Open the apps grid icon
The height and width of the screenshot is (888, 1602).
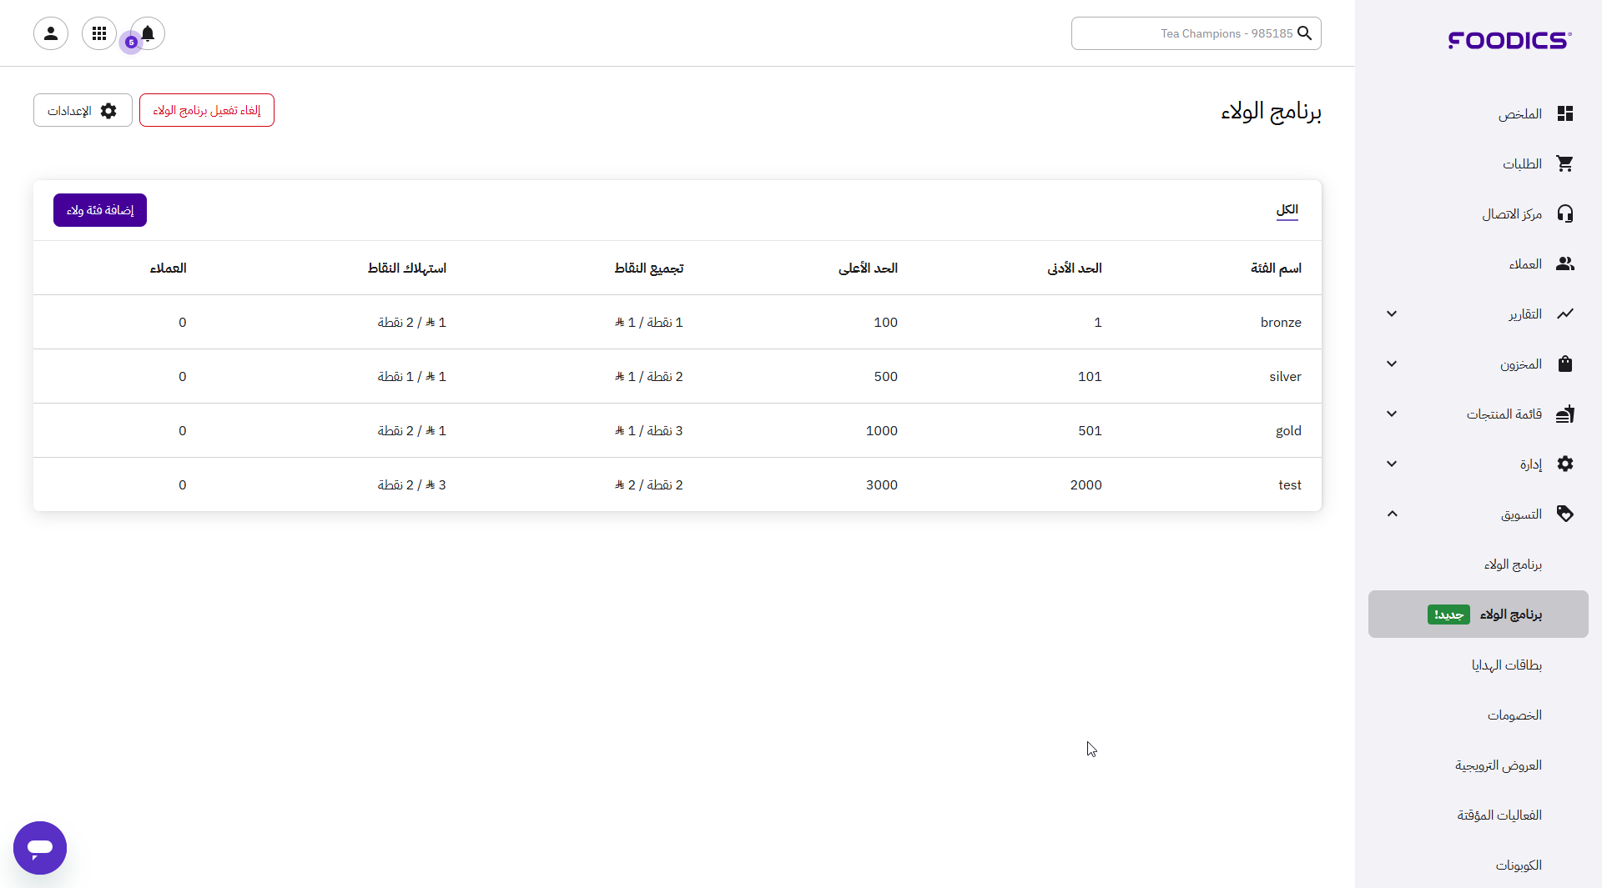pyautogui.click(x=99, y=33)
